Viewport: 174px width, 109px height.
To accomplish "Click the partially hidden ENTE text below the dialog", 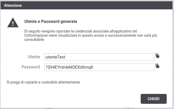I will coord(48,108).
